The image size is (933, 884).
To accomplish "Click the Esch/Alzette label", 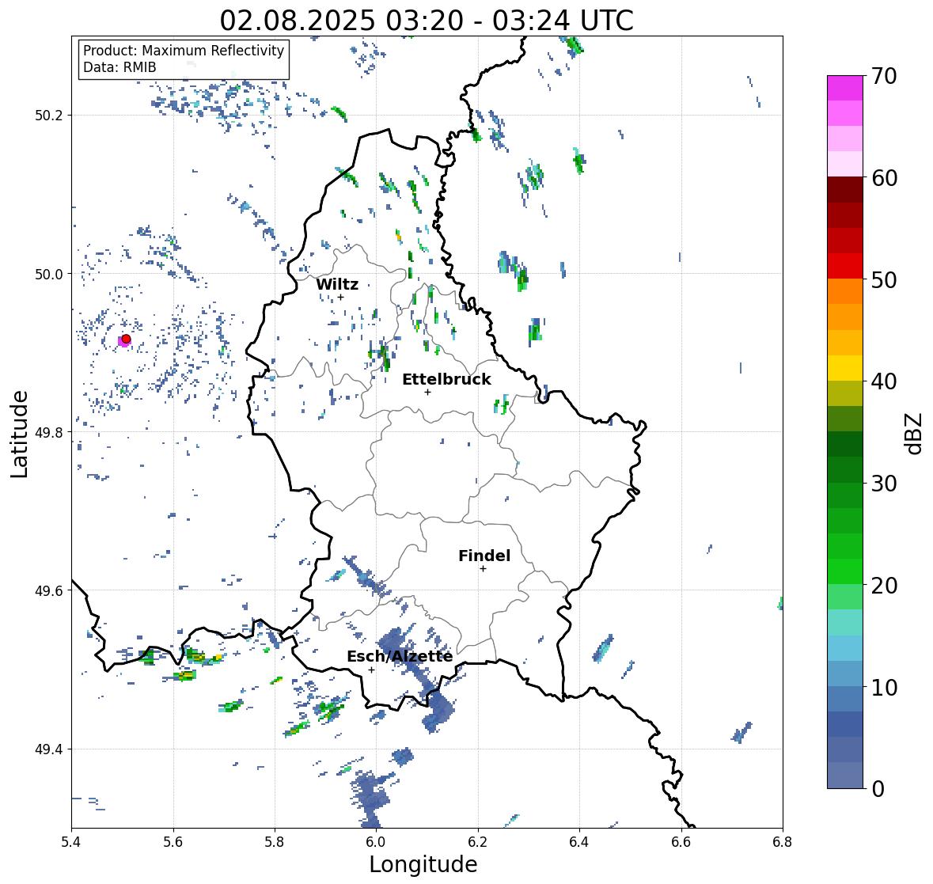I will point(400,656).
